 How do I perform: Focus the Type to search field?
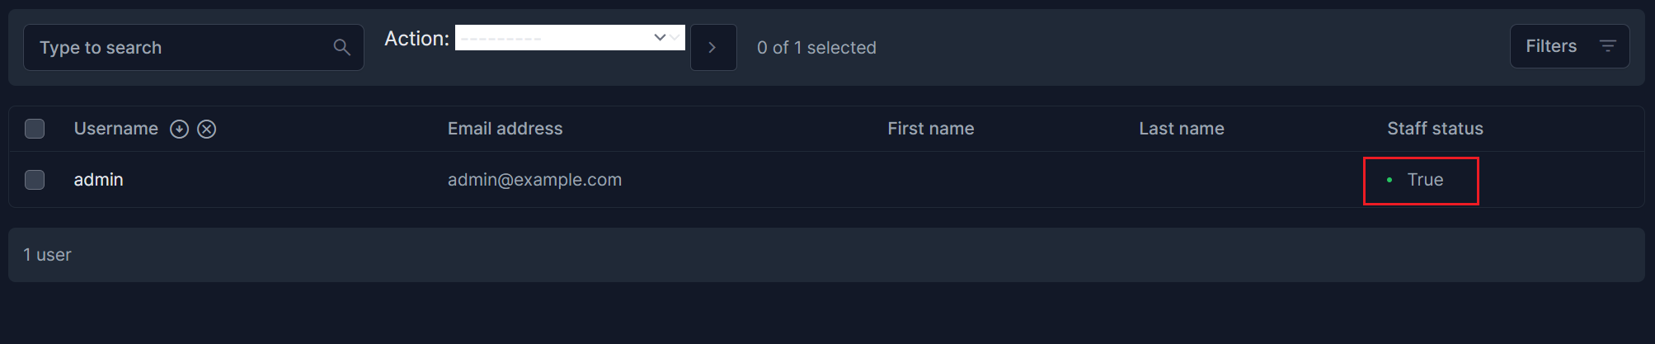click(x=193, y=48)
